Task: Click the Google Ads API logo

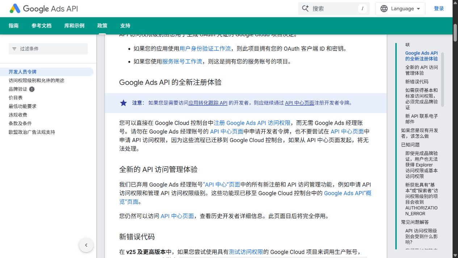Action: [x=43, y=9]
